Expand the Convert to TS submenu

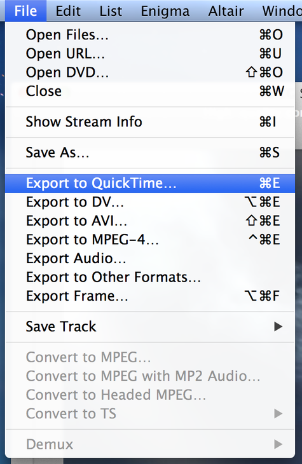pyautogui.click(x=150, y=414)
